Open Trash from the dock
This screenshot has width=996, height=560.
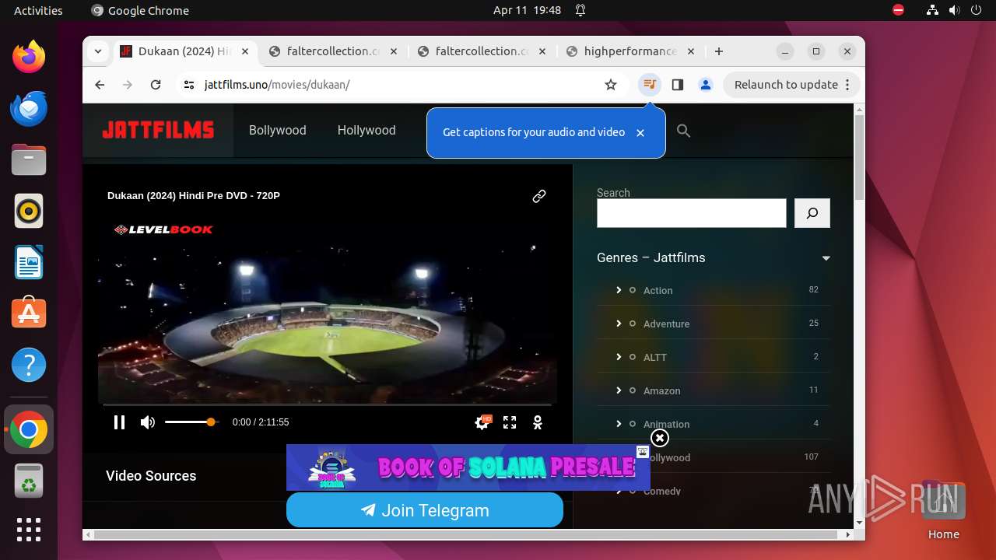coord(29,480)
